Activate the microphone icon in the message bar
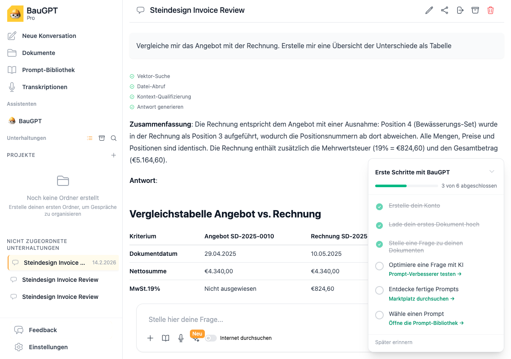 click(x=181, y=338)
